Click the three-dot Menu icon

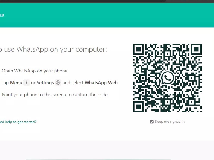[26, 83]
